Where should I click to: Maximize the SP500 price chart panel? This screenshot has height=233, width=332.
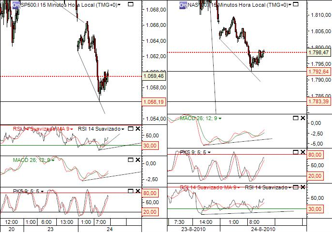(131, 4)
